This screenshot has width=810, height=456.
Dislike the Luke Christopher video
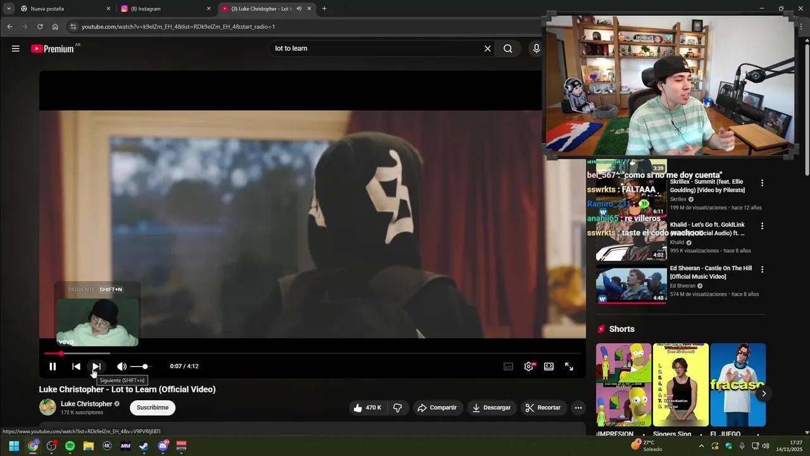[x=397, y=408]
